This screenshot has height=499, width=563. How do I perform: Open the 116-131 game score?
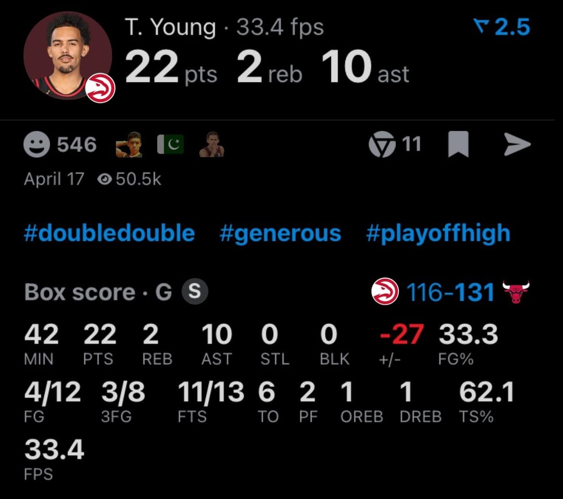click(x=450, y=292)
